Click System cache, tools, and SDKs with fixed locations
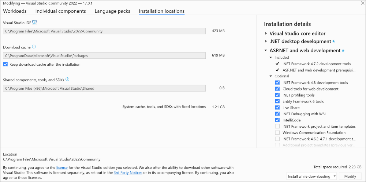The width and height of the screenshot is (366, 182). pos(164,107)
